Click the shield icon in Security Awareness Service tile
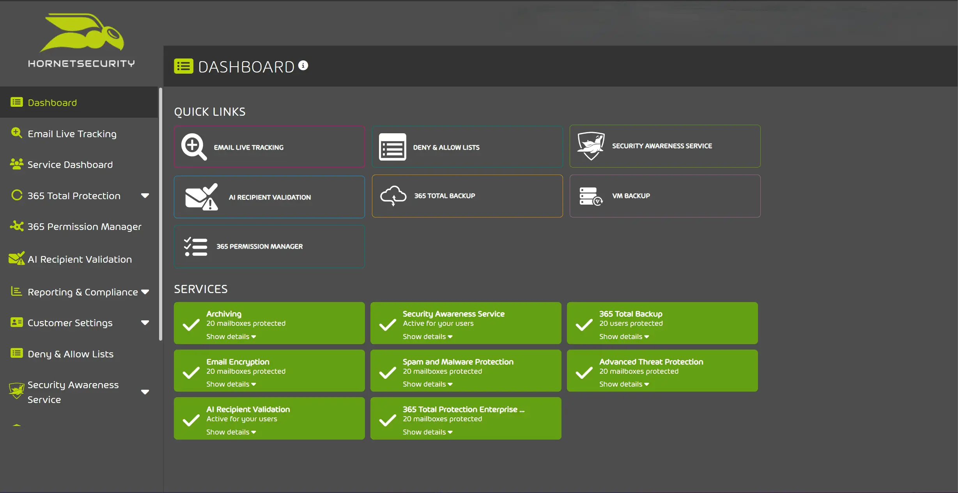The width and height of the screenshot is (958, 493). tap(591, 146)
